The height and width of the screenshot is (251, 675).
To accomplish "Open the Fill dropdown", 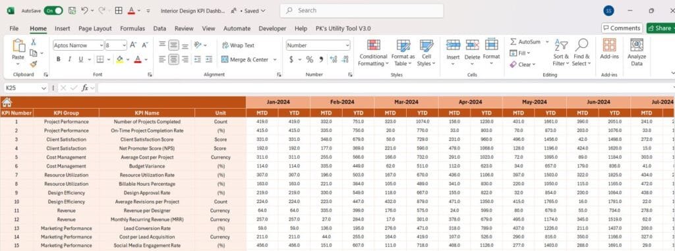I will (520, 53).
